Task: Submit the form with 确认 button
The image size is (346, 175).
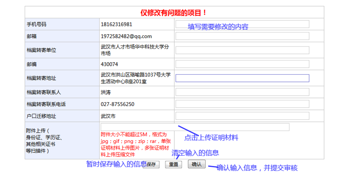Action: tap(197, 164)
